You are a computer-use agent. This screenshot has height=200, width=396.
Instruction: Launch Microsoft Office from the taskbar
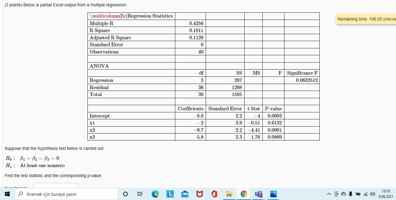point(214,194)
